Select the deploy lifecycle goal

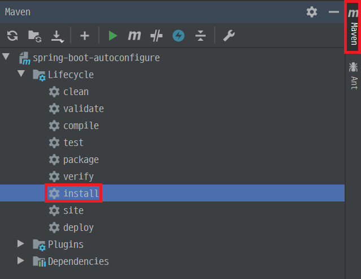(79, 228)
